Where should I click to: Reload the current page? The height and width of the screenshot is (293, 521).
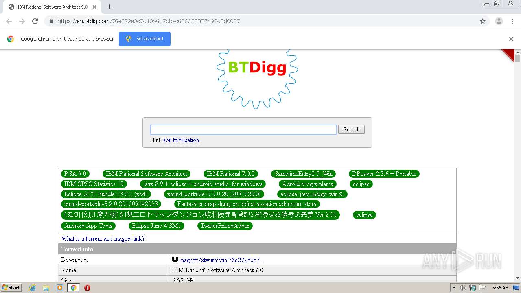point(35,21)
